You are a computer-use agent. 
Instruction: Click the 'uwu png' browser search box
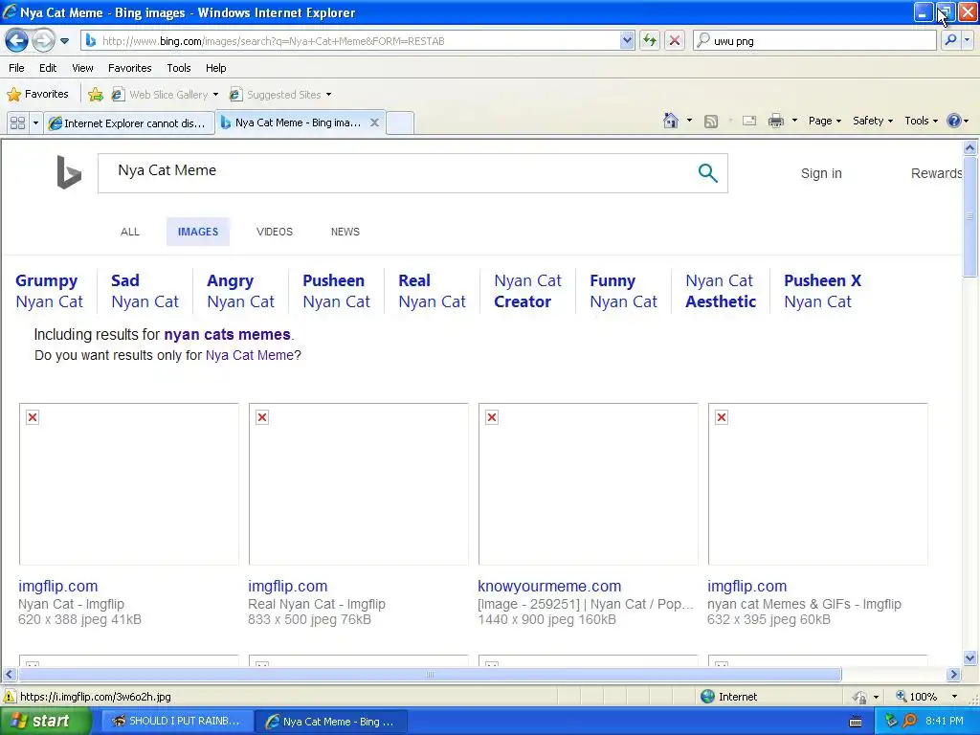(814, 41)
